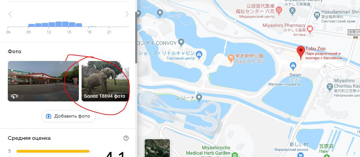
Task: Click the Добавить фото button
Action: click(68, 116)
